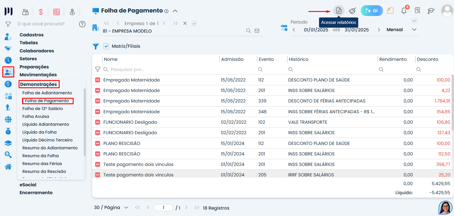Open Folha Avulsa item
Screen dimensions: 454x216
click(36, 116)
